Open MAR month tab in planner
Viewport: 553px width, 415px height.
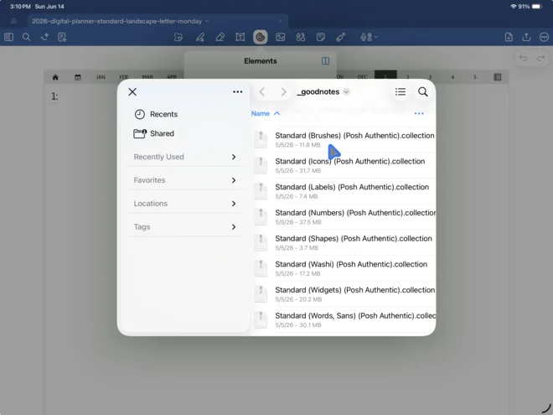147,77
